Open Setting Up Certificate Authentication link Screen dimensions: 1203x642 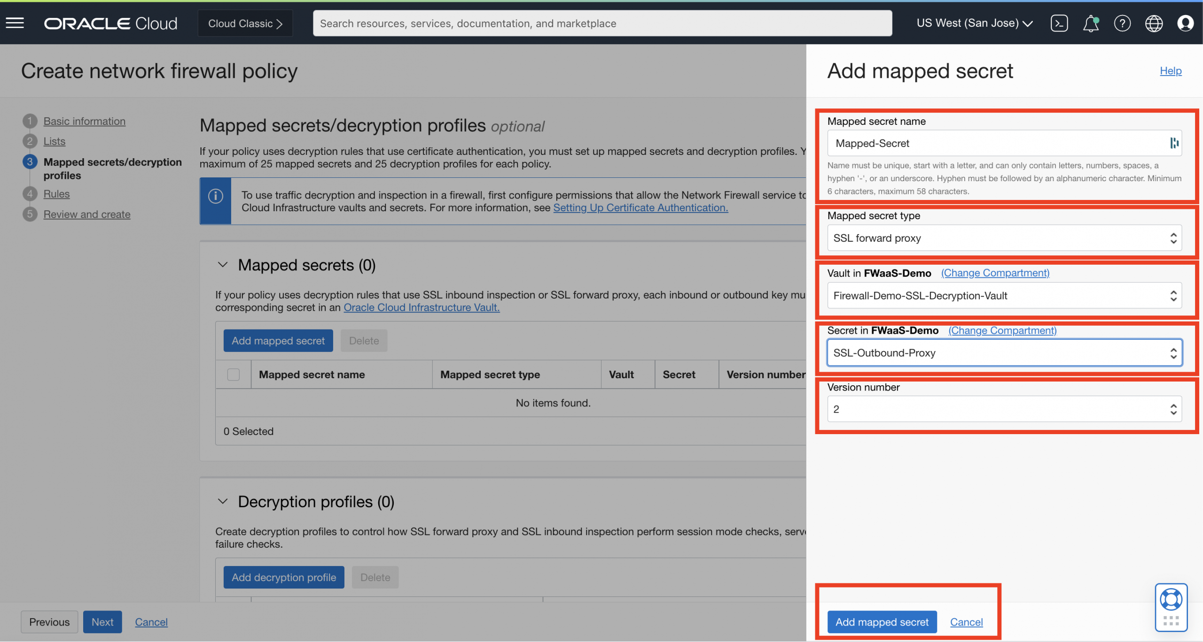641,208
